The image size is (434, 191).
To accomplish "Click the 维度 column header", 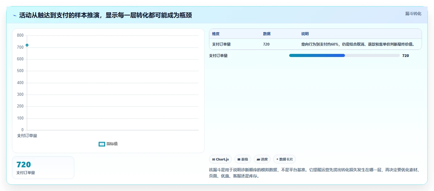I will [216, 34].
